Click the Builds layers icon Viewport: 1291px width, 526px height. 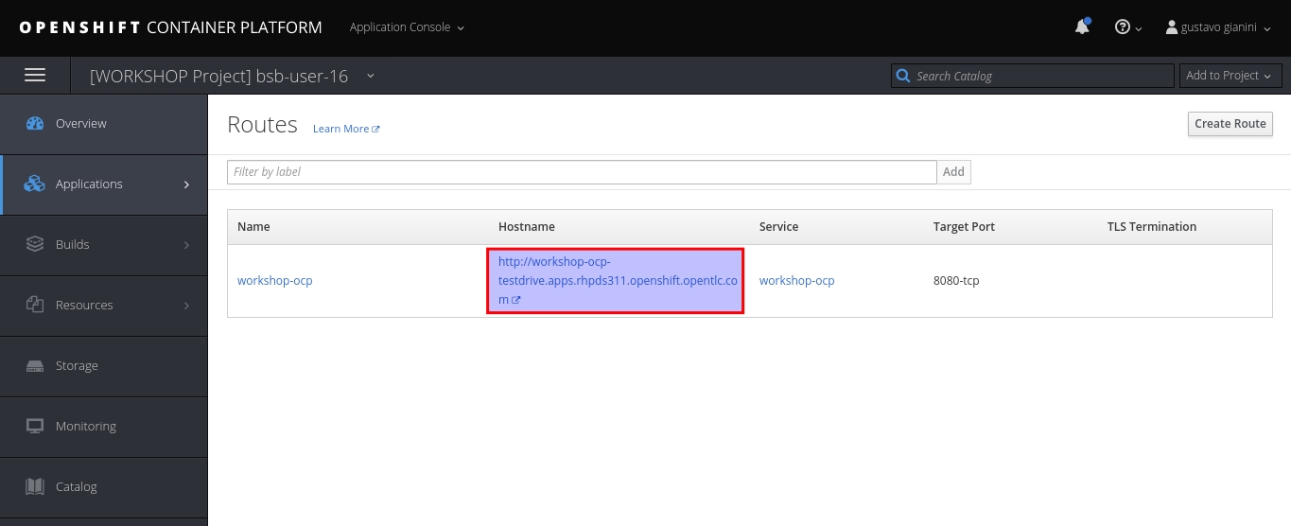click(35, 245)
